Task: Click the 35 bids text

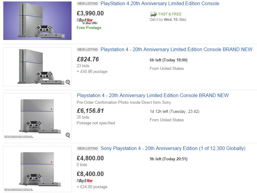Action: (83, 117)
